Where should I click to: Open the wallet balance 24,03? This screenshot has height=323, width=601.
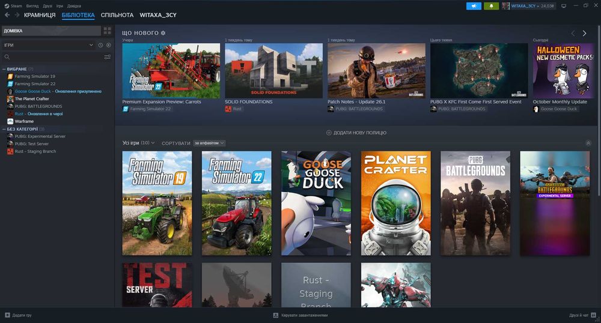pos(548,6)
